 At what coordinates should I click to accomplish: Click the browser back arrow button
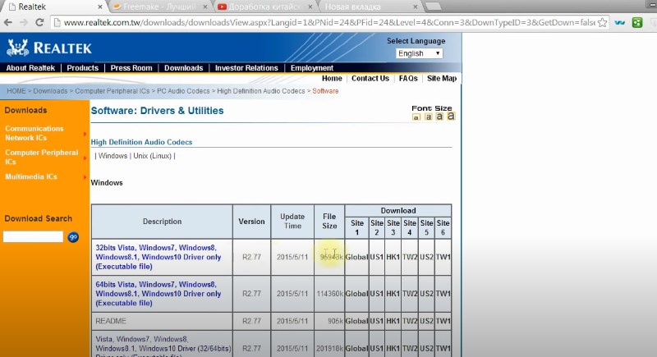click(x=9, y=24)
